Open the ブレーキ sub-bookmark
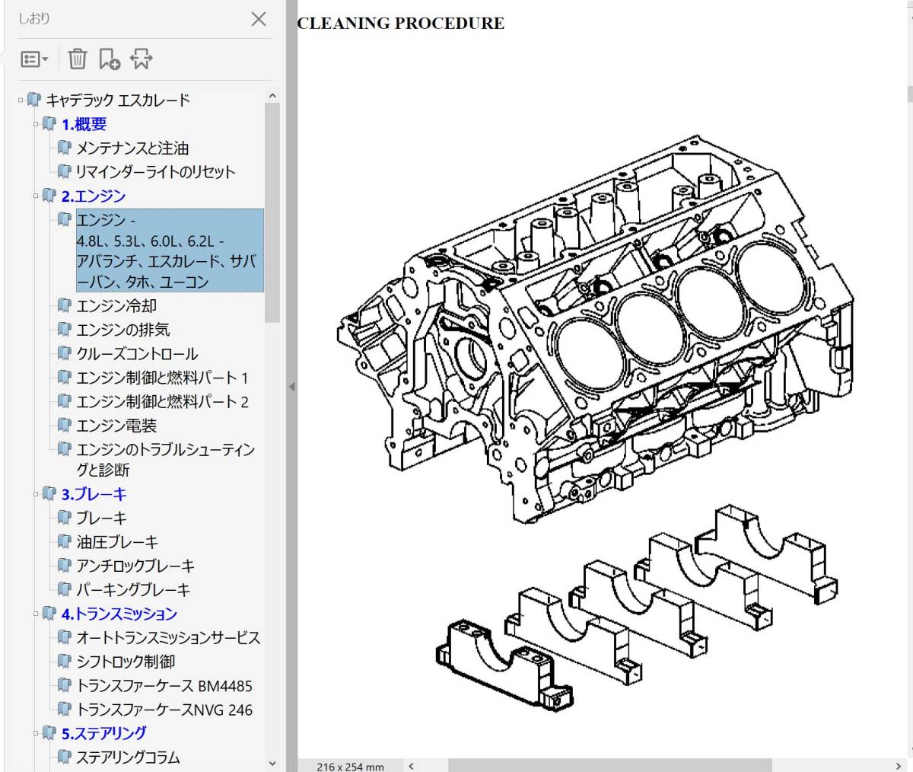 pos(102,518)
